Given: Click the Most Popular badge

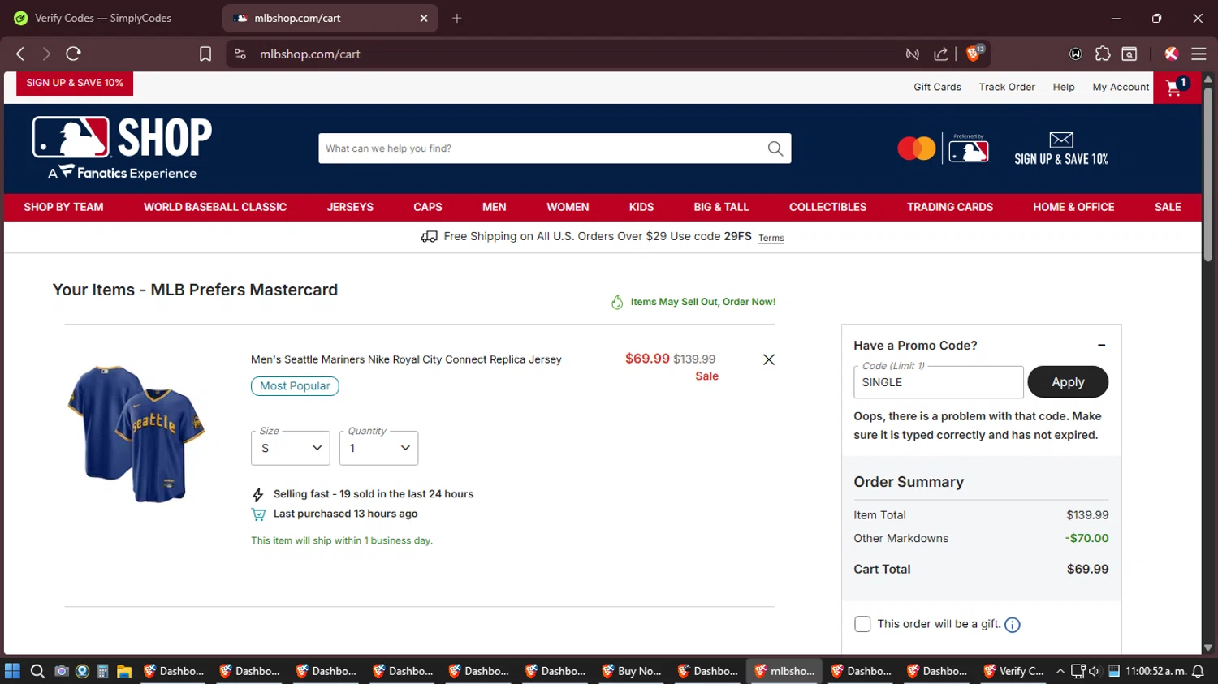Looking at the screenshot, I should [x=295, y=386].
